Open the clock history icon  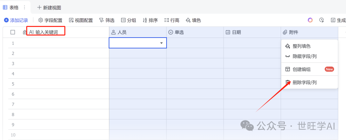click(x=322, y=20)
